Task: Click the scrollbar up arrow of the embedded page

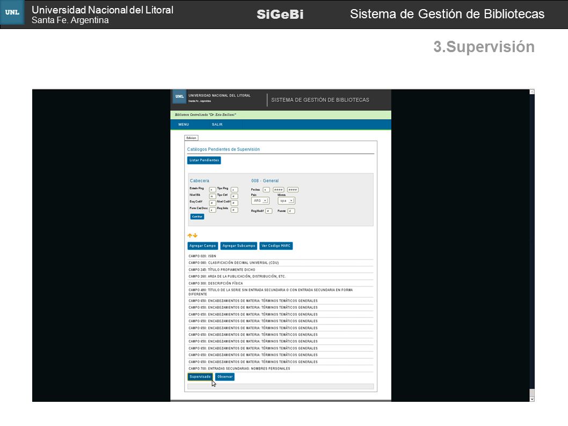Action: pos(532,92)
